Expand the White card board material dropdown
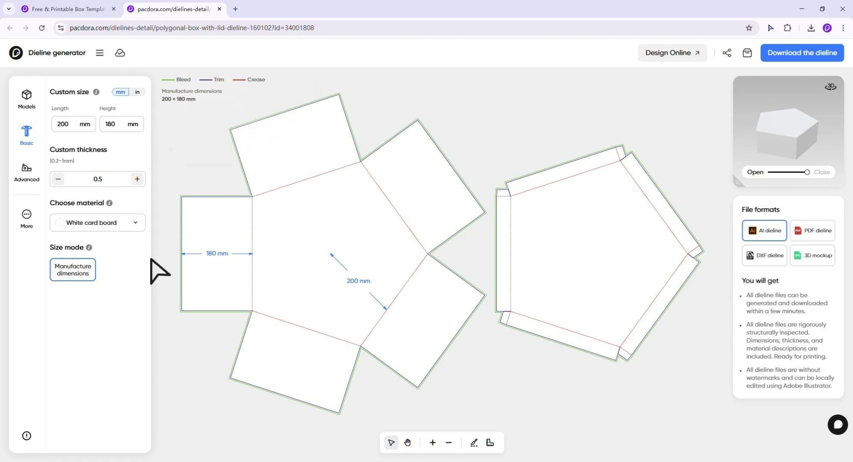 point(98,222)
